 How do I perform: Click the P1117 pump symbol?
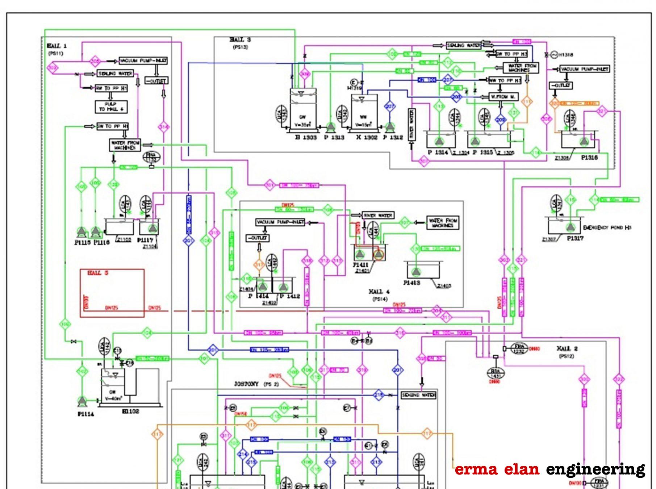152,228
